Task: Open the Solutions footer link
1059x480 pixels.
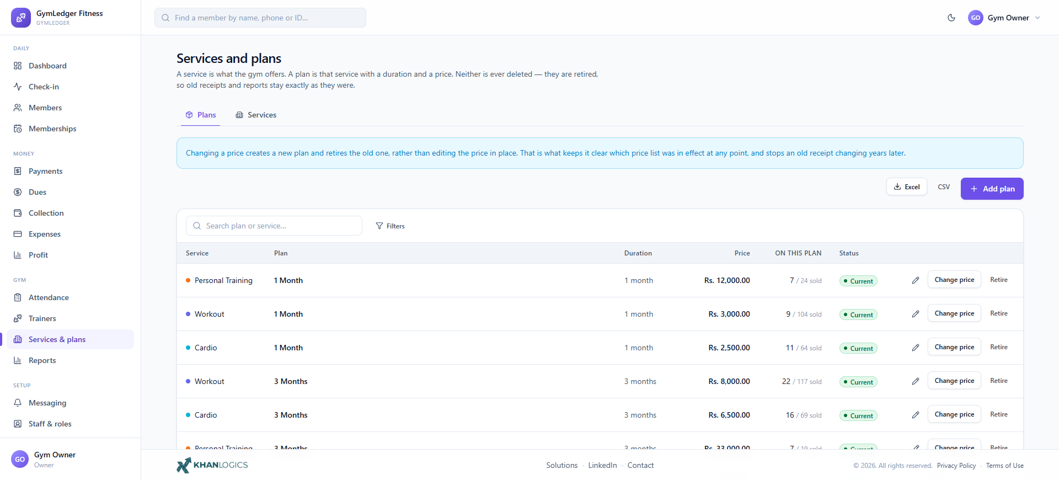Action: coord(562,465)
